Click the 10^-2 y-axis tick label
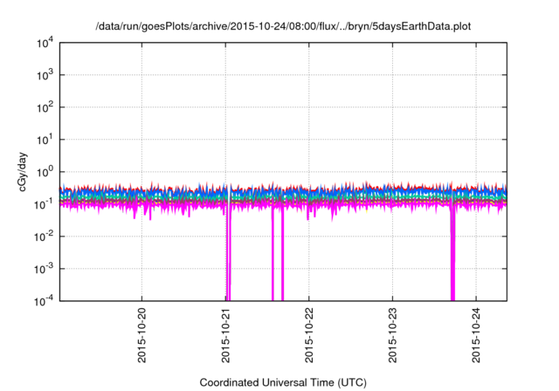This screenshot has height=391, width=559. [x=45, y=237]
